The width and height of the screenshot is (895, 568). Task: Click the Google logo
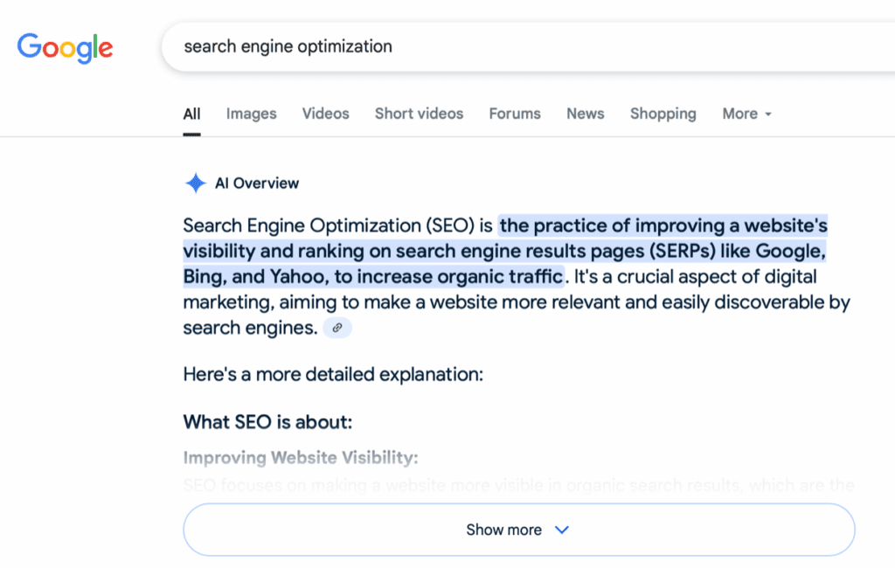coord(65,46)
